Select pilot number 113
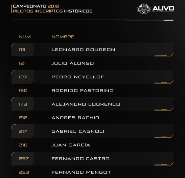The image size is (185, 178). 22,49
